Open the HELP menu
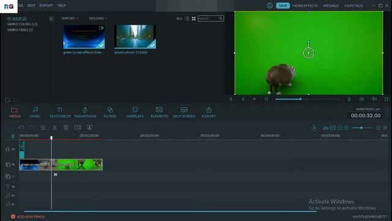 coord(61,6)
